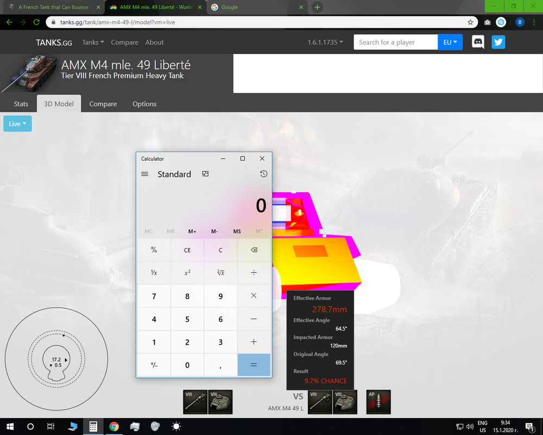Select enemy tank turret module icon
The image size is (543, 435).
point(345,402)
